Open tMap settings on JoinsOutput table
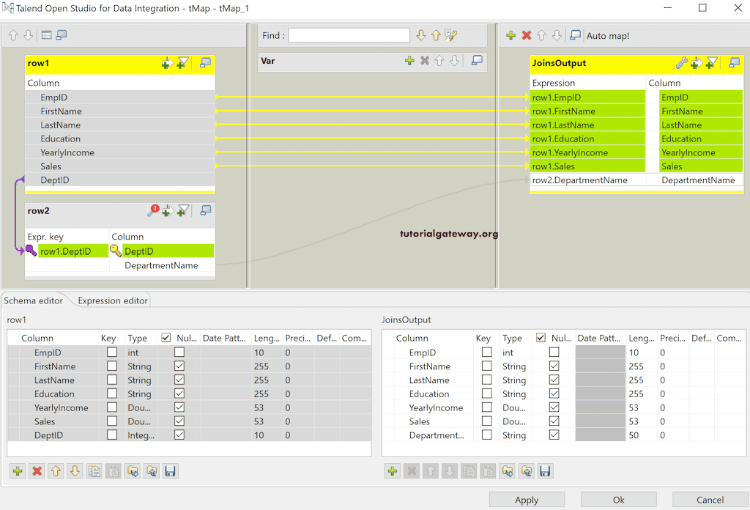The width and height of the screenshot is (750, 510). pyautogui.click(x=681, y=63)
